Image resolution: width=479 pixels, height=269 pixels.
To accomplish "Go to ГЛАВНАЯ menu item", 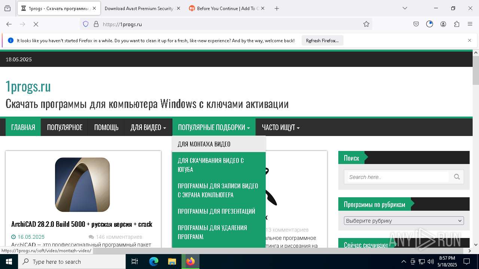I will click(23, 127).
